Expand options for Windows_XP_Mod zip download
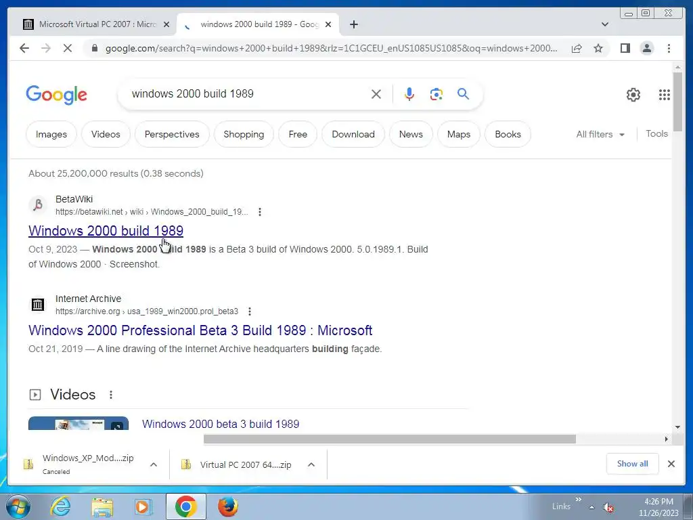This screenshot has width=693, height=520. [154, 464]
